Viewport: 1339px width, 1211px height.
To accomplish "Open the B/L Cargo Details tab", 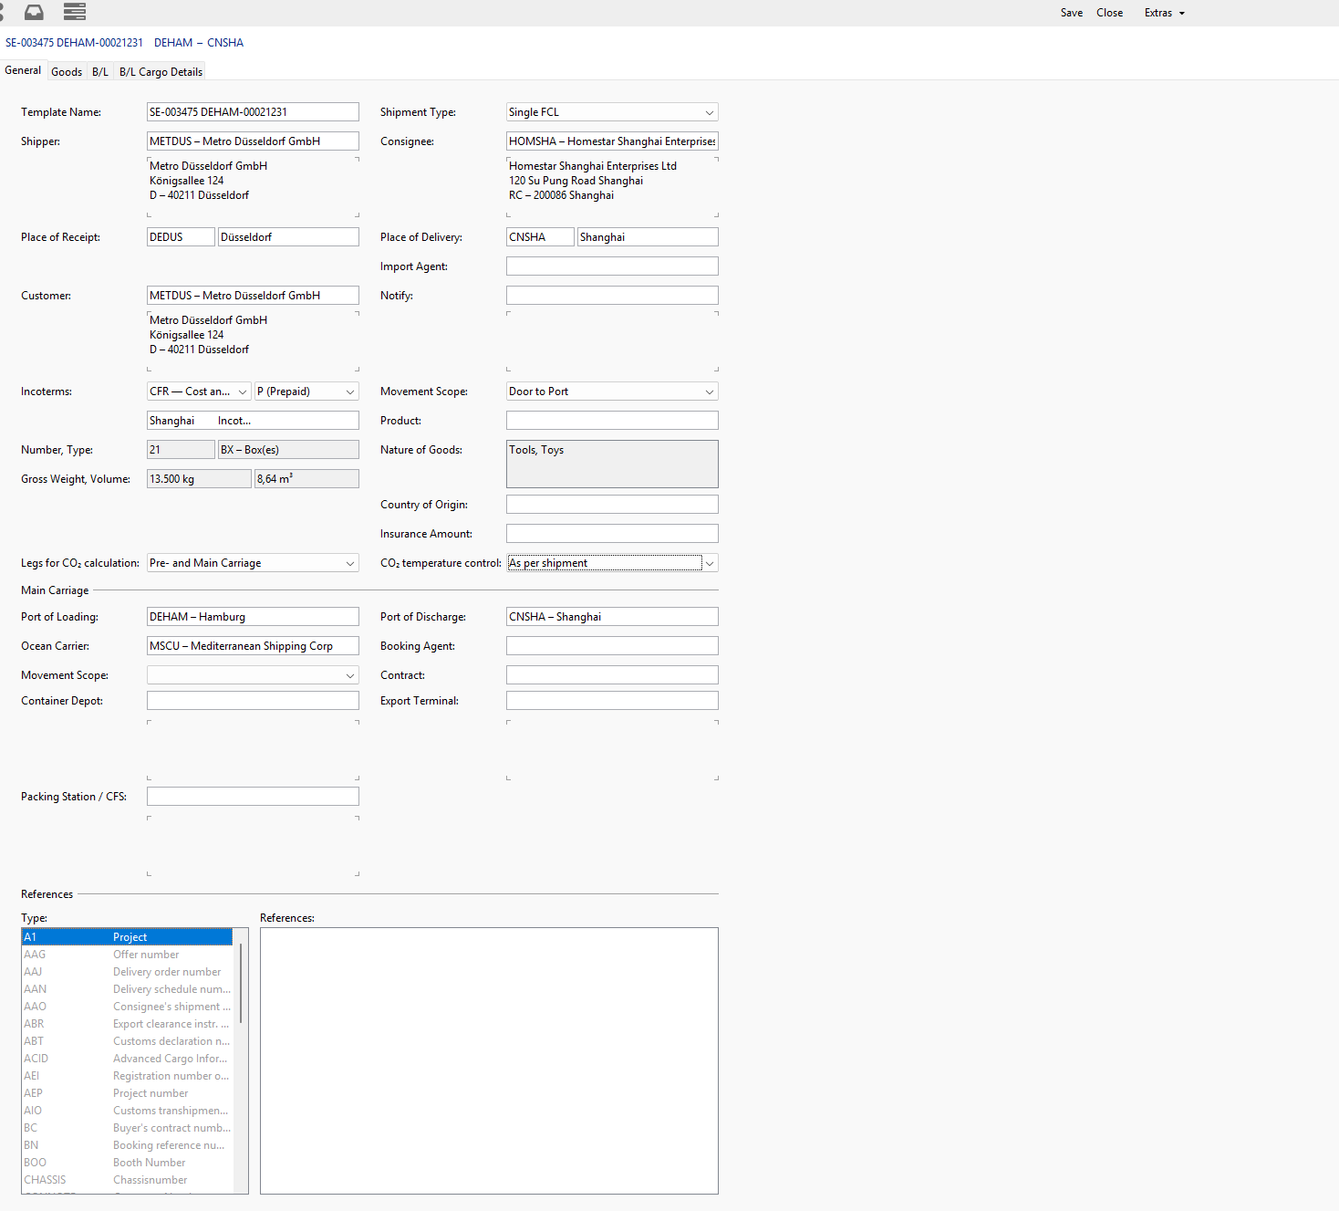I will tap(161, 72).
